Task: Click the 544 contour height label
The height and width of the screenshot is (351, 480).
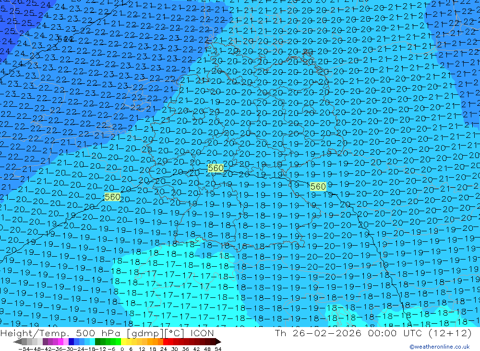Action: click(x=65, y=39)
